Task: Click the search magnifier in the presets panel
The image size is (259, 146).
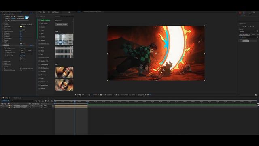Action: point(44,12)
